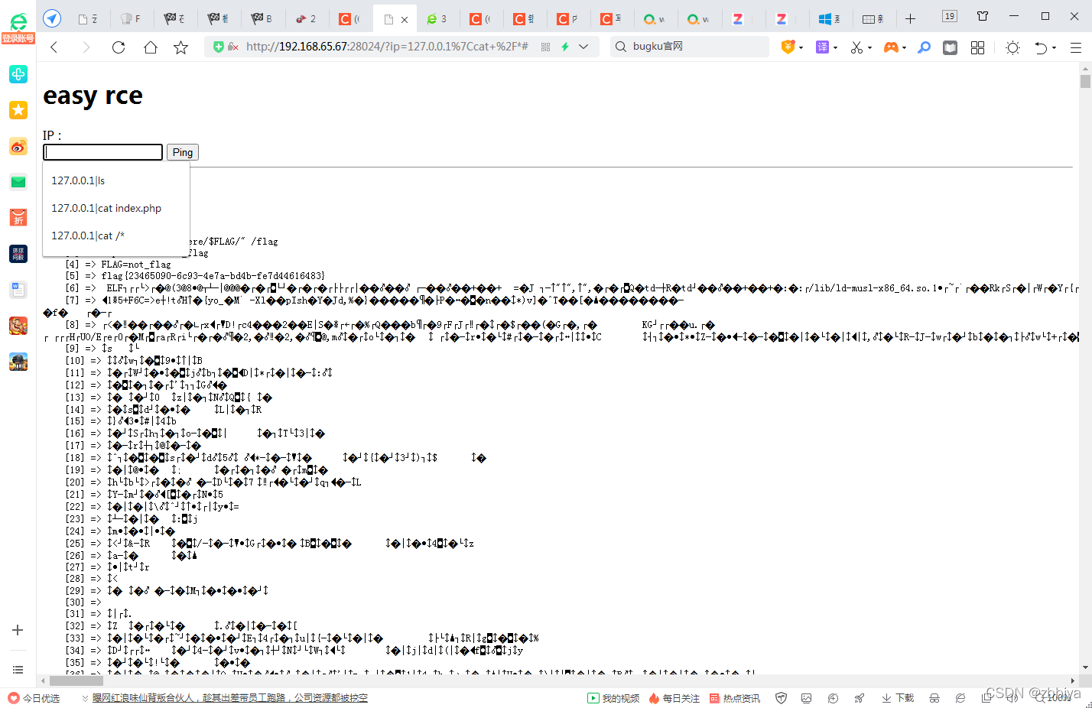Open the home page icon
The image size is (1092, 708).
[150, 47]
